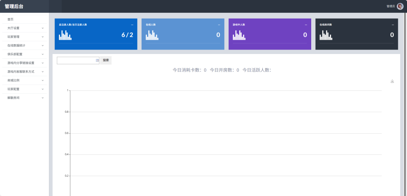Click the 管理后台 logo title
The image size is (407, 196).
coord(14,6)
